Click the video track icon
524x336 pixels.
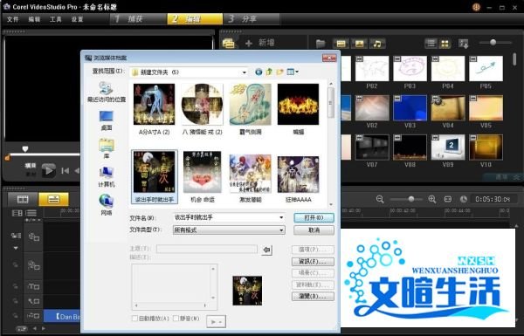pyautogui.click(x=33, y=237)
